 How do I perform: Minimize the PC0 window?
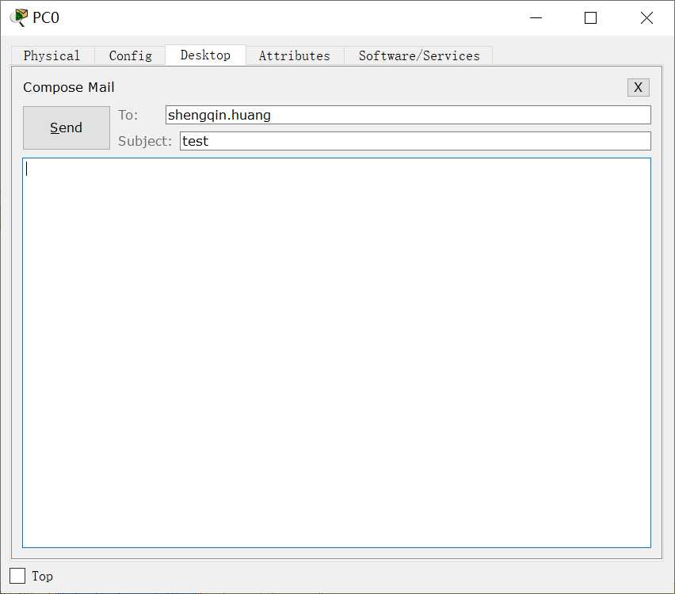[536, 17]
